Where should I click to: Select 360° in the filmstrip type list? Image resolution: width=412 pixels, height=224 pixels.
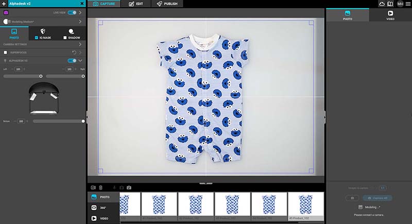pyautogui.click(x=104, y=208)
